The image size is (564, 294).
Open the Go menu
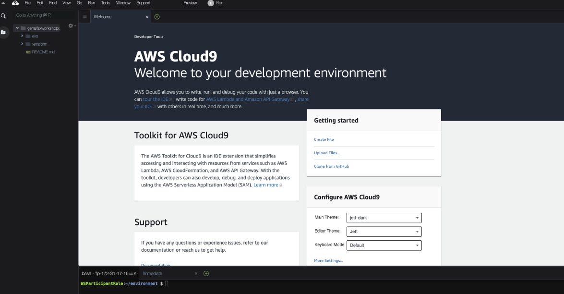(x=80, y=3)
